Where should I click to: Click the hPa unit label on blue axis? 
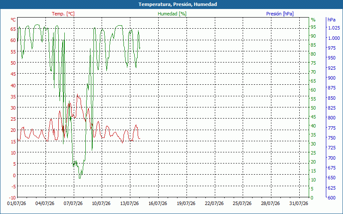(331, 20)
